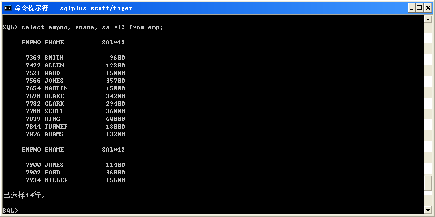
Task: Click the vertical scrollbar thumb
Action: click(x=428, y=184)
